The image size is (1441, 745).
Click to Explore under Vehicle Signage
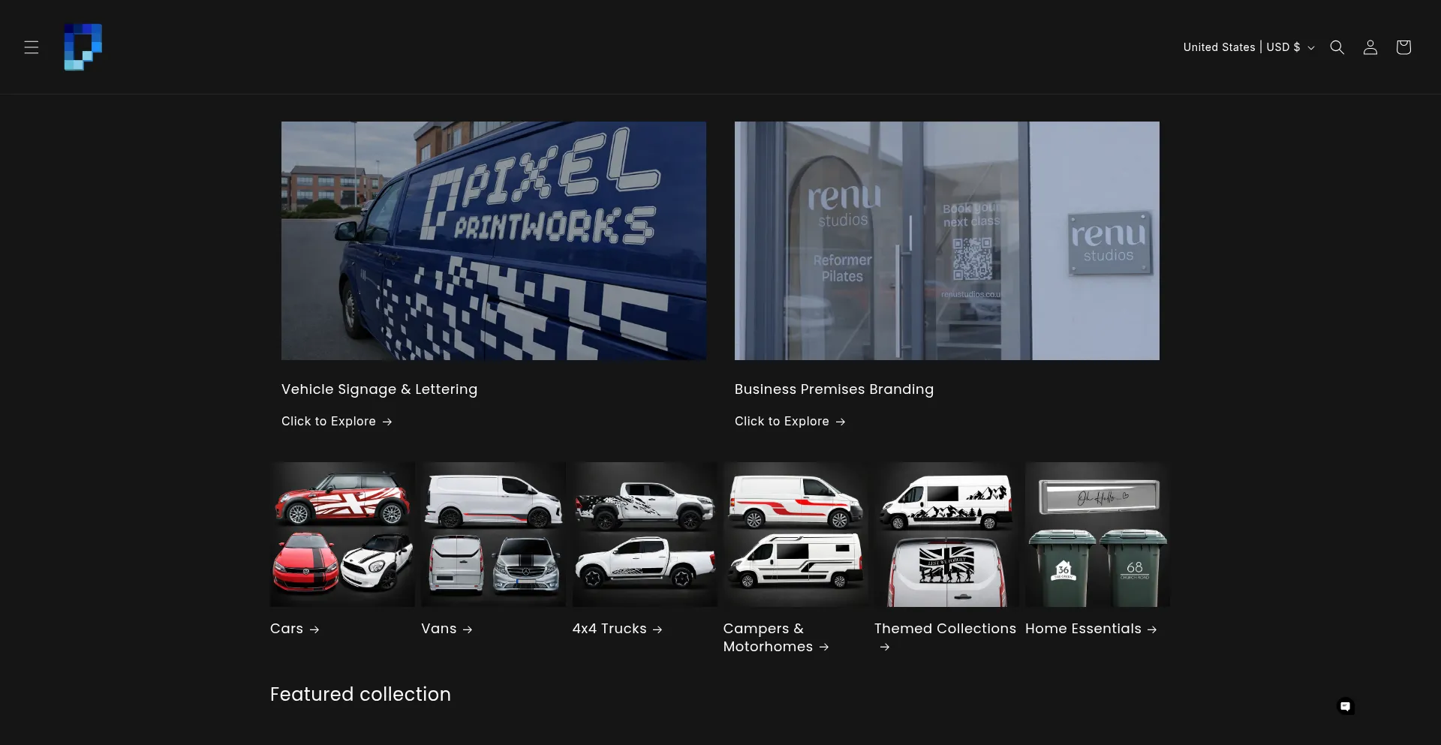(337, 422)
